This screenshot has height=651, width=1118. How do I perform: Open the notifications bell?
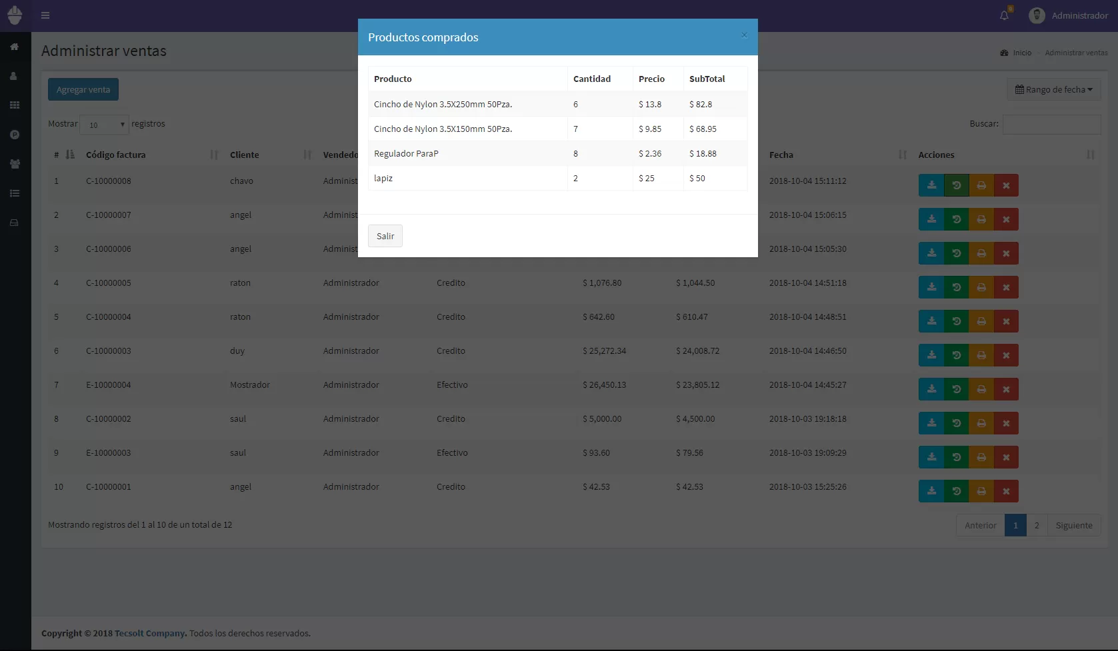pyautogui.click(x=1004, y=15)
